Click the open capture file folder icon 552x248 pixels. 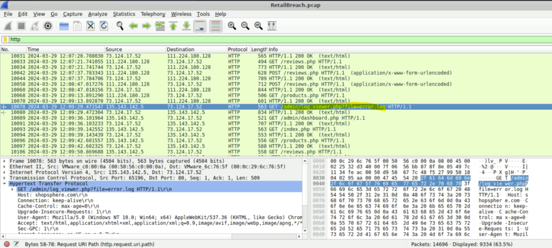(x=64, y=25)
